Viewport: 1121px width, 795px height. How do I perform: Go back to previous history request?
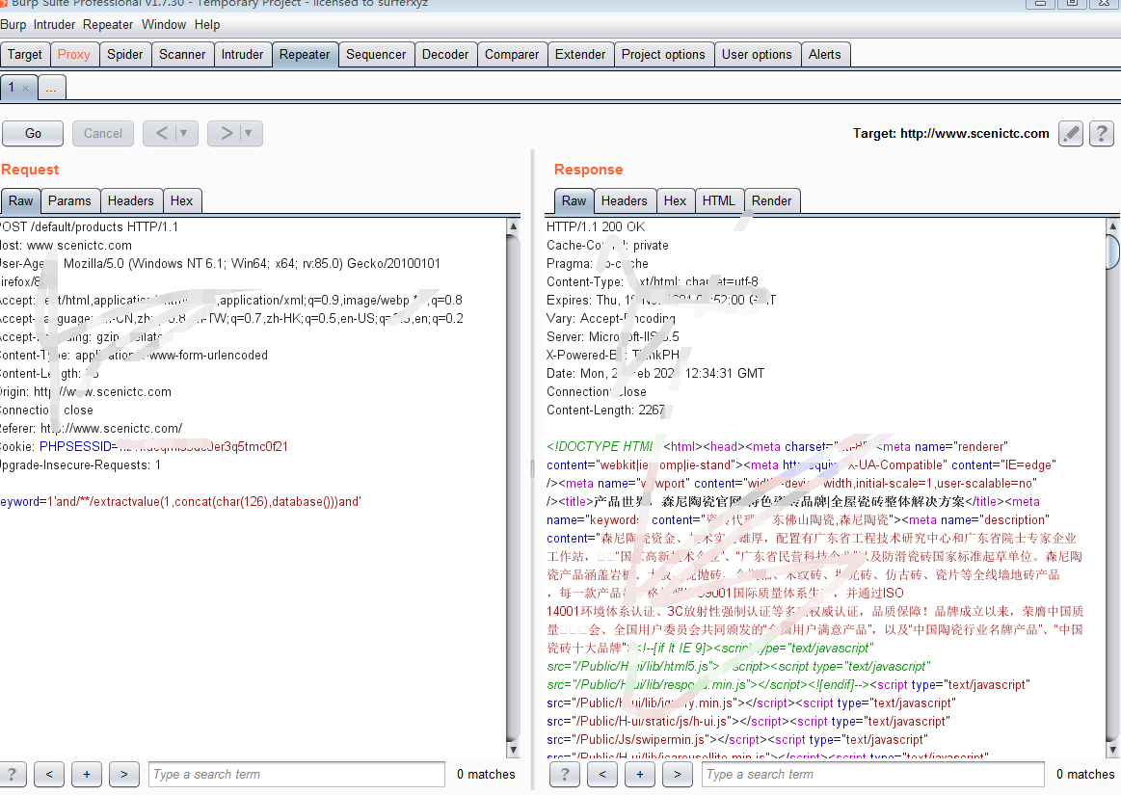tap(162, 133)
